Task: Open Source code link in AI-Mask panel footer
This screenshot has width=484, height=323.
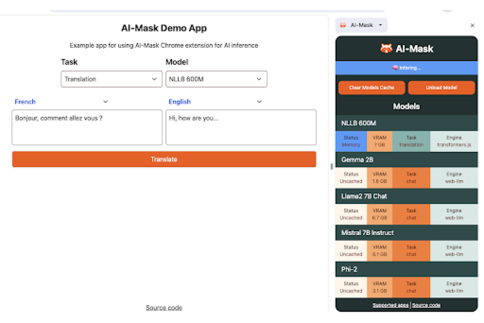Action: [x=426, y=305]
